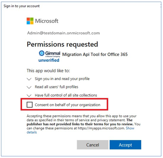Screen dimensions: 163x158
Task: Click the Microsoft wordmark text
Action: tap(46, 21)
